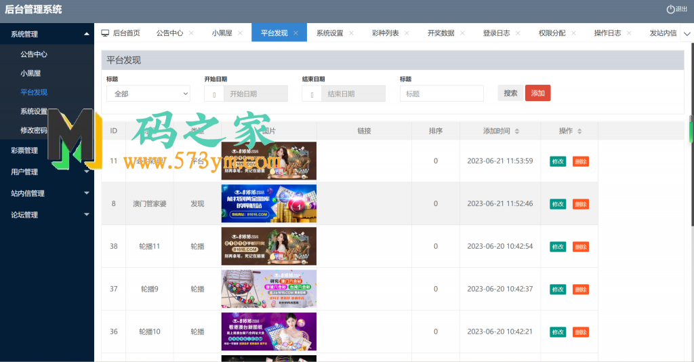The width and height of the screenshot is (694, 362).
Task: Click the 2023-06-20 10:42:21 timestamp cell
Action: pyautogui.click(x=500, y=331)
